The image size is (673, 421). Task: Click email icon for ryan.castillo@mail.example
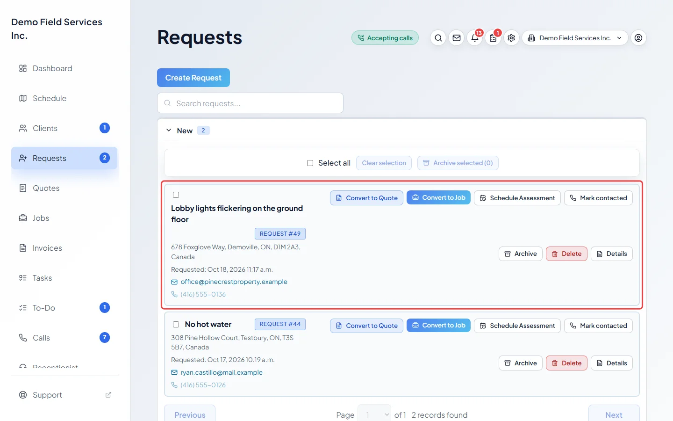174,372
